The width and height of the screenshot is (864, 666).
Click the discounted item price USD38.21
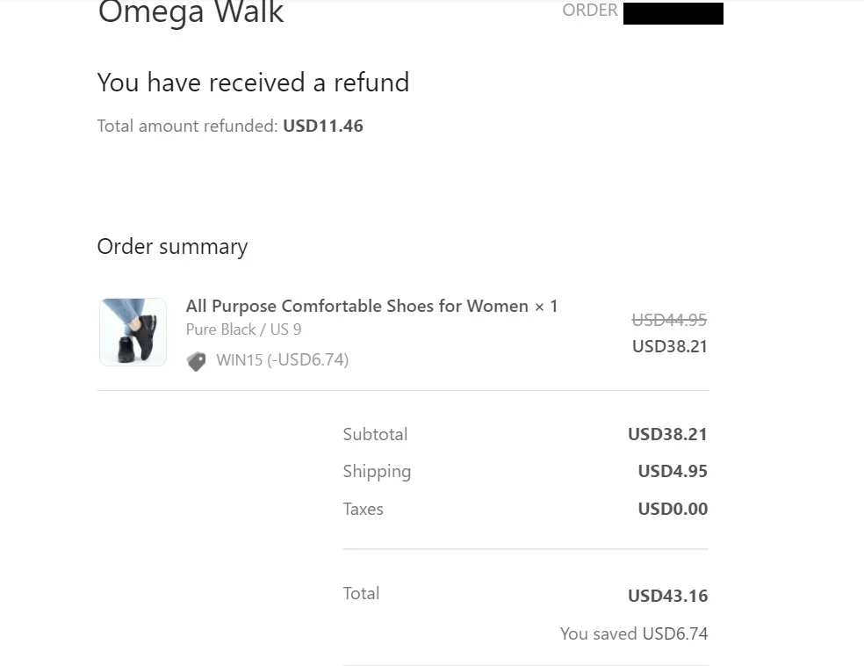click(x=669, y=346)
